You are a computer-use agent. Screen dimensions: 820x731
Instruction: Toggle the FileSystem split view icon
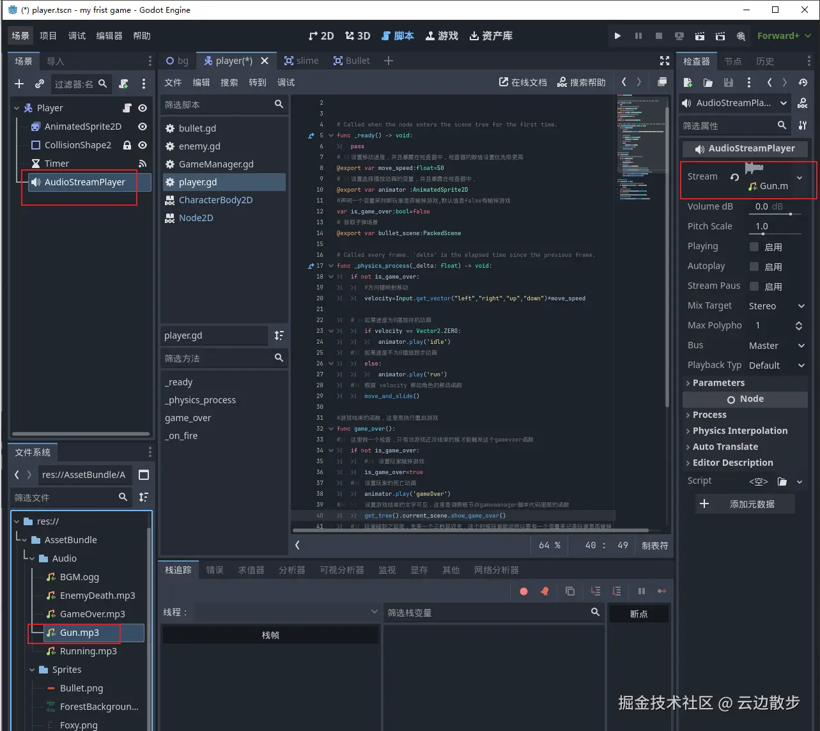point(144,475)
